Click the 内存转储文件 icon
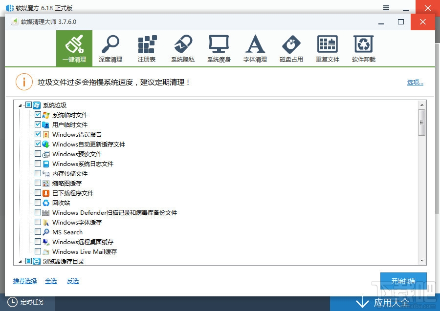Viewport: 440px width, 311px height. [x=46, y=174]
